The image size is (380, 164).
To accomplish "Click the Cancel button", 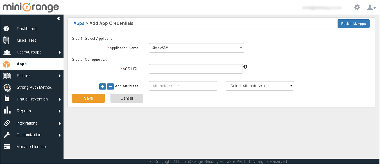I will [127, 98].
